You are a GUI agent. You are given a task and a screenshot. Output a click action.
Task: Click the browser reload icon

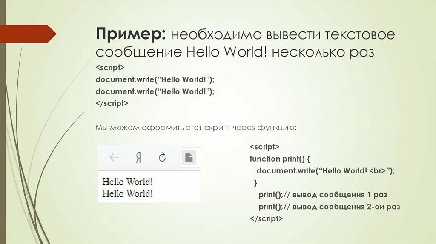click(162, 157)
